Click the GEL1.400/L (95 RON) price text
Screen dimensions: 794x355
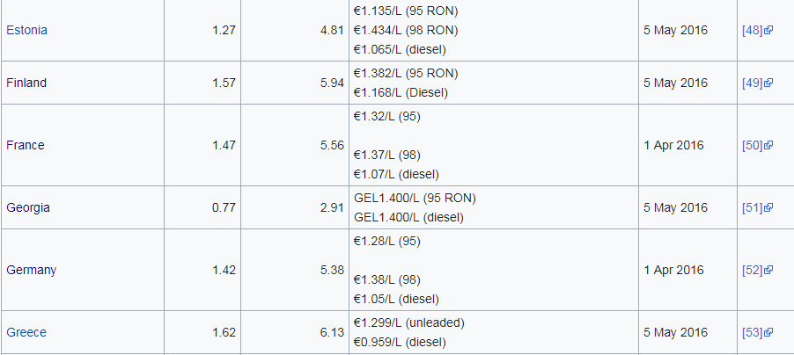pos(415,199)
